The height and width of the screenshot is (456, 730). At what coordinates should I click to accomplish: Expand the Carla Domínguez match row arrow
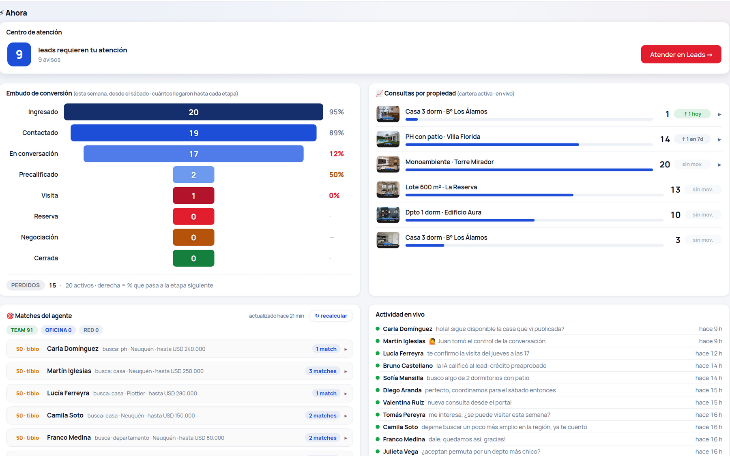click(346, 349)
